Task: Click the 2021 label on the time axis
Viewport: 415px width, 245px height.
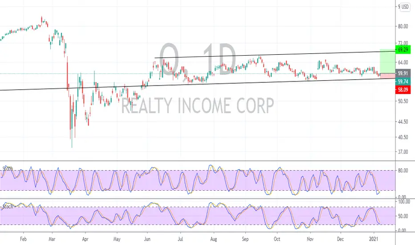Action: point(374,239)
